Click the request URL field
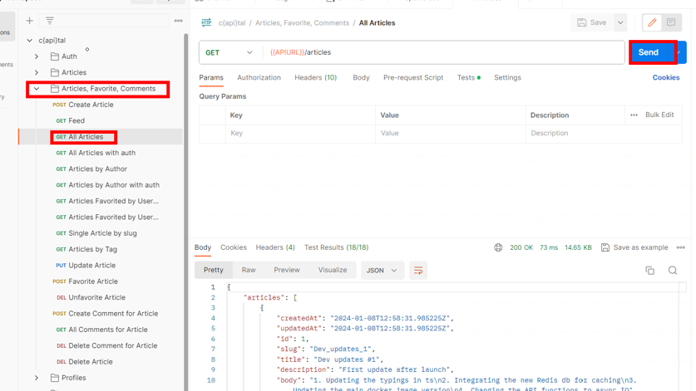This screenshot has width=696, height=391. (444, 52)
